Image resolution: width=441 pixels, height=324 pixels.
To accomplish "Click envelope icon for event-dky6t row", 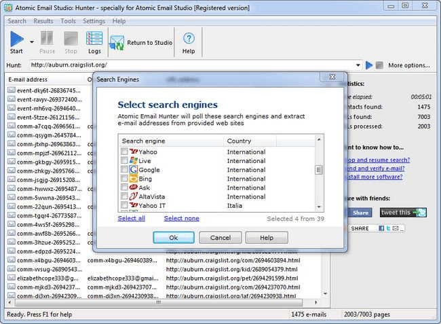I will [12, 90].
